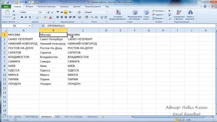This screenshot has width=217, height=122.
Task: Click the zoom out minus button
Action: tap(194, 120)
